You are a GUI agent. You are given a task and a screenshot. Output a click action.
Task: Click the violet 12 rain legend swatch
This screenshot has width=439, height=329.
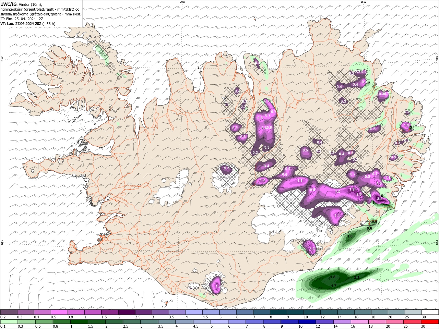point(324,321)
